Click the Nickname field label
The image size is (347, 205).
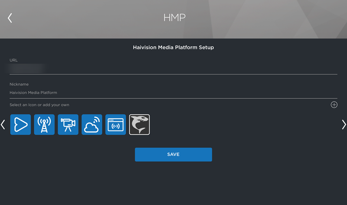[x=19, y=85]
